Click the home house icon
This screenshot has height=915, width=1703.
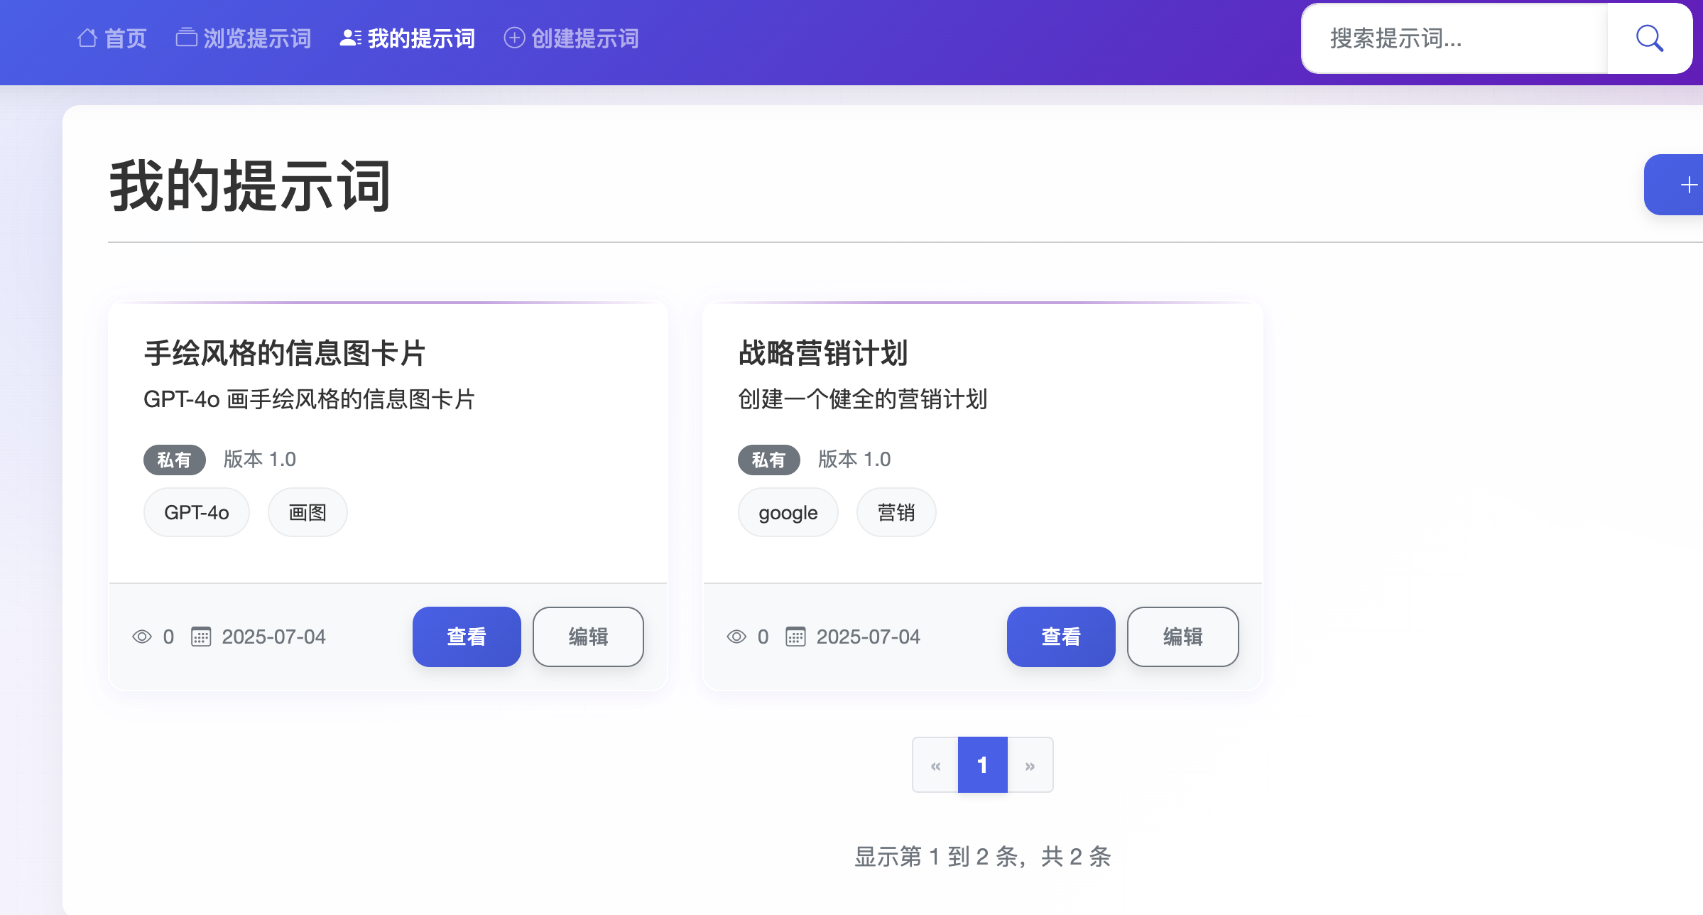click(87, 38)
